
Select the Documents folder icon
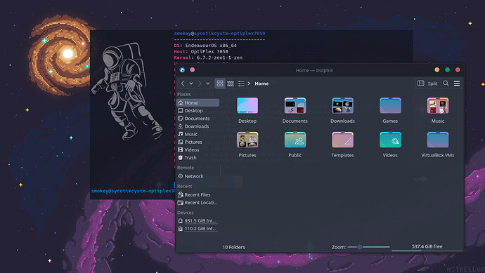(295, 105)
